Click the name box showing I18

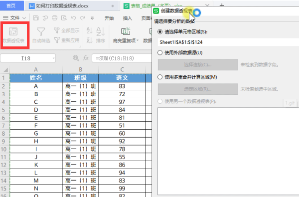28,58
